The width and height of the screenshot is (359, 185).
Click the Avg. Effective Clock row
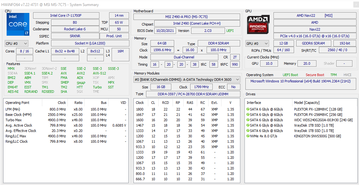pos(66,131)
